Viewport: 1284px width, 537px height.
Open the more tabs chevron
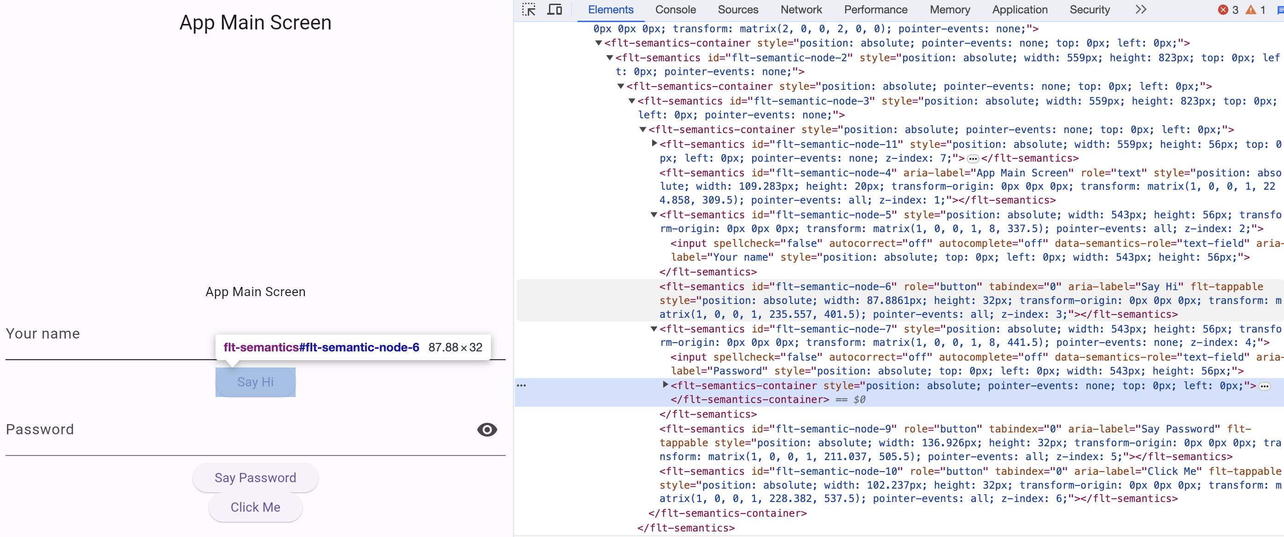1141,10
